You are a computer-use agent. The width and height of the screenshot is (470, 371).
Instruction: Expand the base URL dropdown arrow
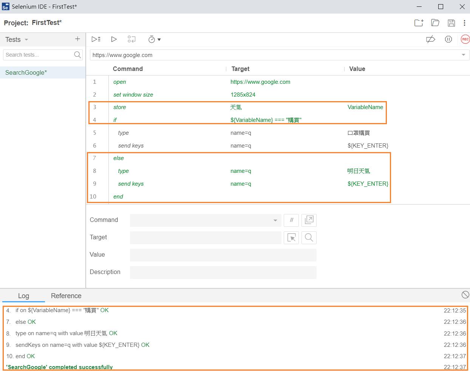[464, 55]
